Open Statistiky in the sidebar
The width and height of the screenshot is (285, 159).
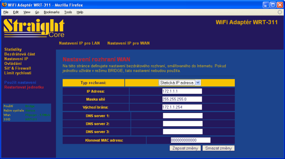pos(13,49)
